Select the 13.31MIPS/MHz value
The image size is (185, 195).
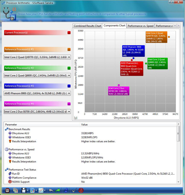click(x=90, y=154)
